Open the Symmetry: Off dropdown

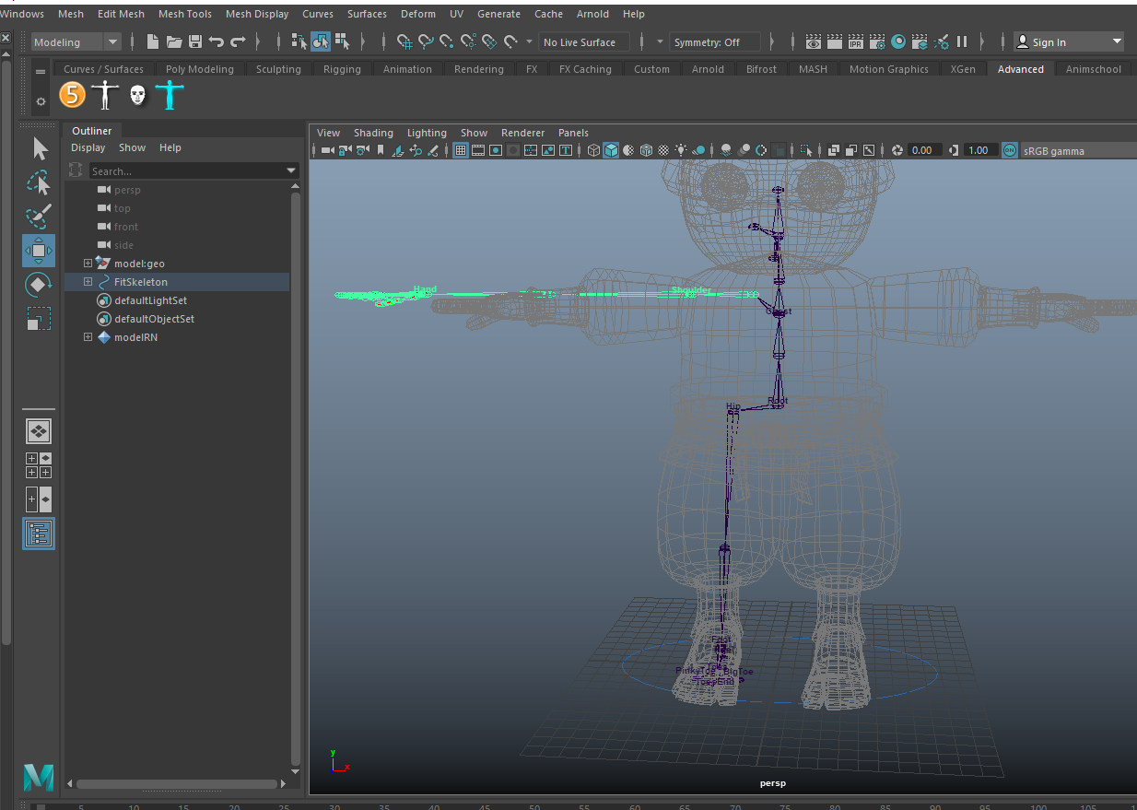click(x=715, y=41)
